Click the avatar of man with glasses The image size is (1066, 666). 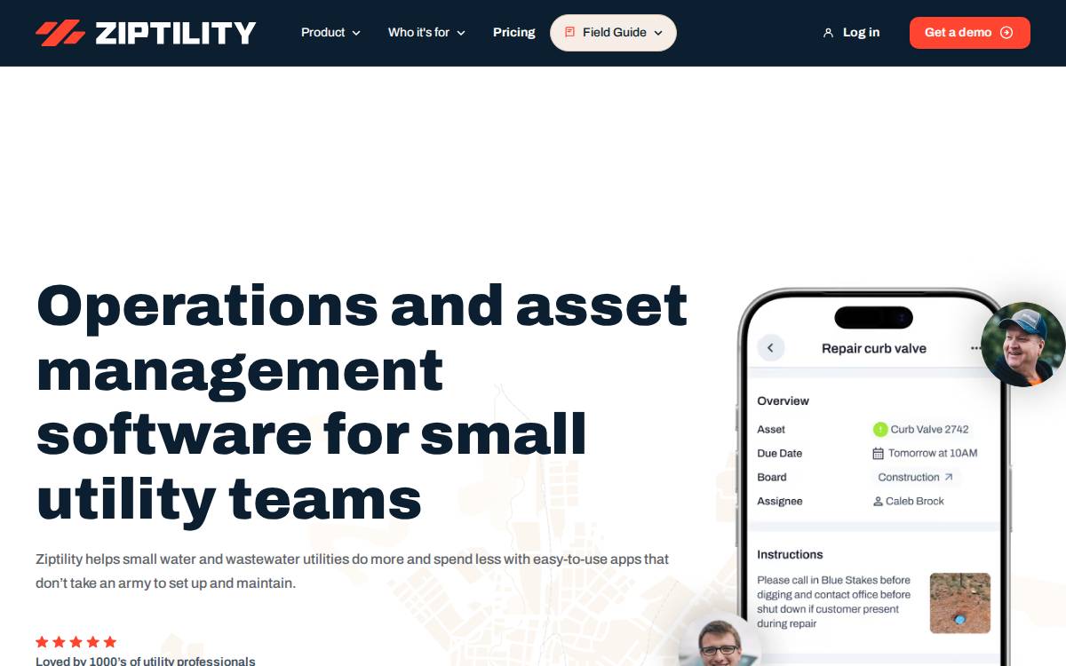point(719,641)
